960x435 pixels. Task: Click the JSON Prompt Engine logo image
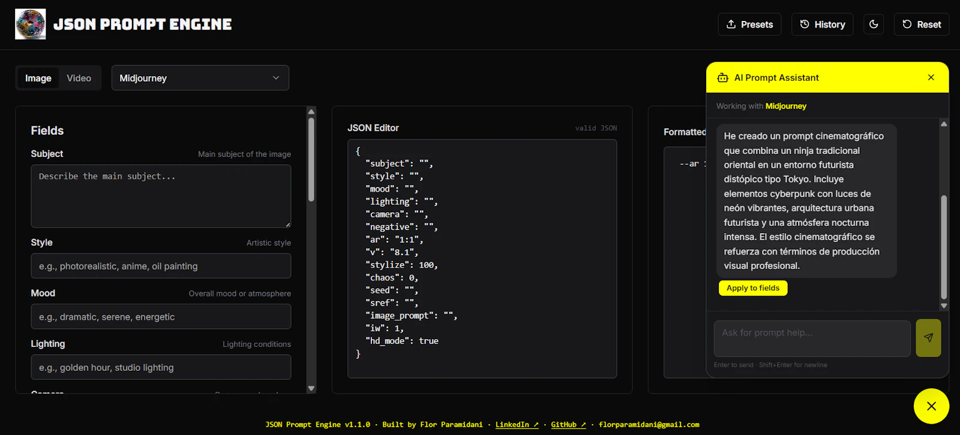click(x=30, y=24)
